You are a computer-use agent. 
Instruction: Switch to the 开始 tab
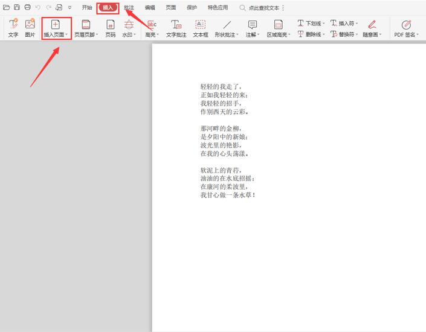click(x=87, y=8)
